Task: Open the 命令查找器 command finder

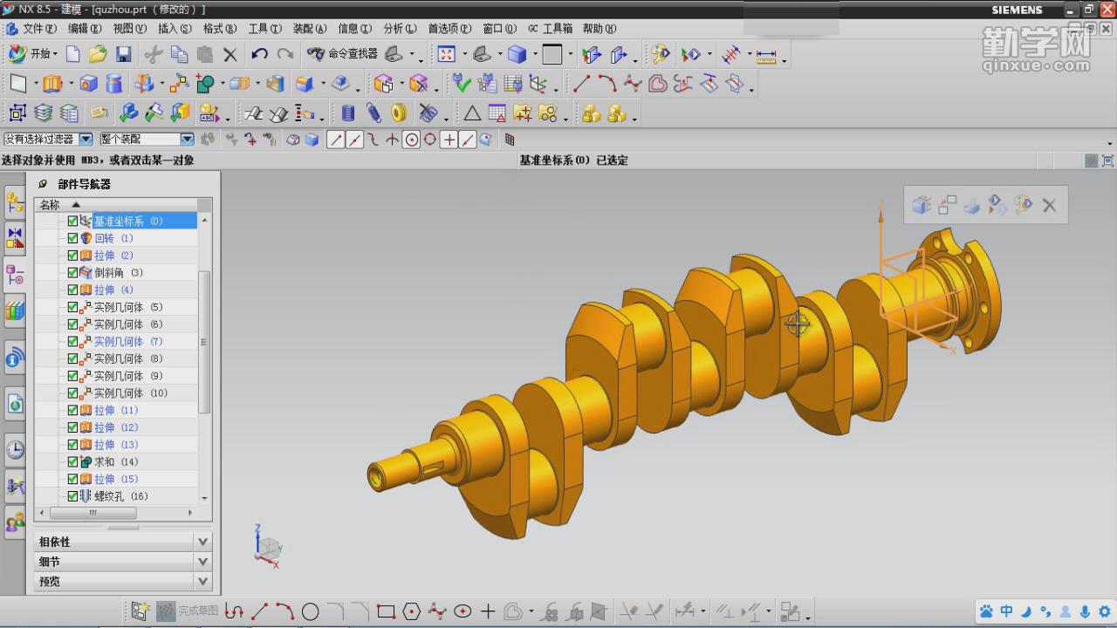Action: click(x=342, y=54)
